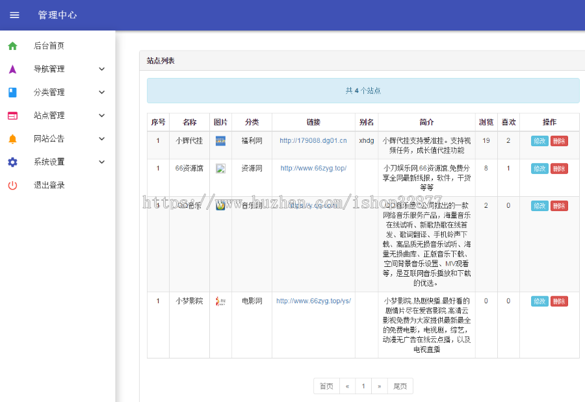Screen dimensions: 585x402
Task: Expand 系统设置 chevron
Action: point(102,162)
